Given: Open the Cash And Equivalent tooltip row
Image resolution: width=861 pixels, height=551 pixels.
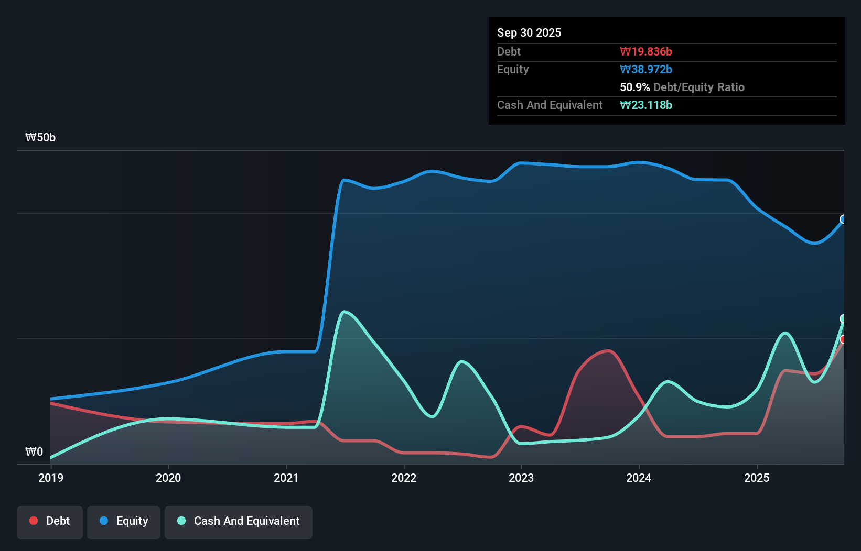Looking at the screenshot, I should pyautogui.click(x=550, y=105).
